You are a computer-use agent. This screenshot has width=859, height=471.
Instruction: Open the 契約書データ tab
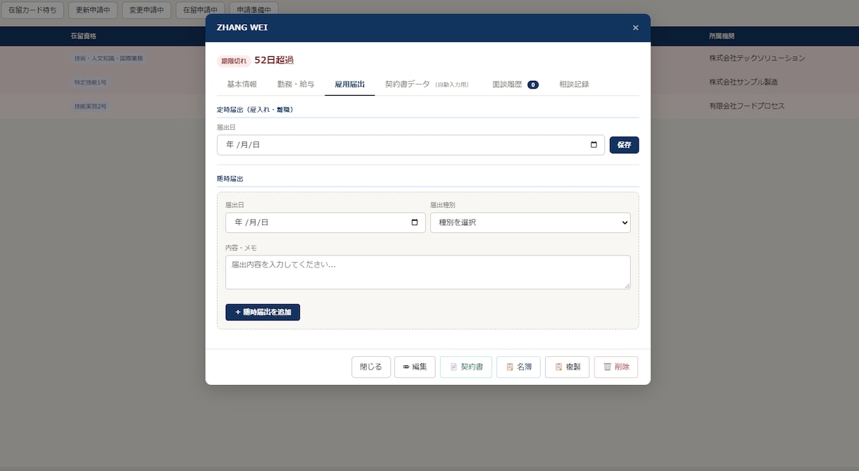[x=427, y=84]
